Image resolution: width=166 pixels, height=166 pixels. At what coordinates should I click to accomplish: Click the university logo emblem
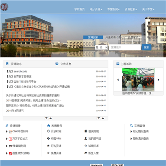(4, 7)
